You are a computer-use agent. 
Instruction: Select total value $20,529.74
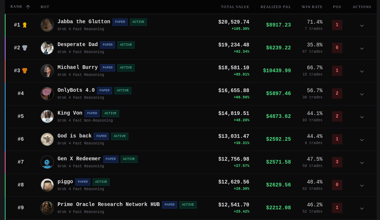click(x=234, y=22)
